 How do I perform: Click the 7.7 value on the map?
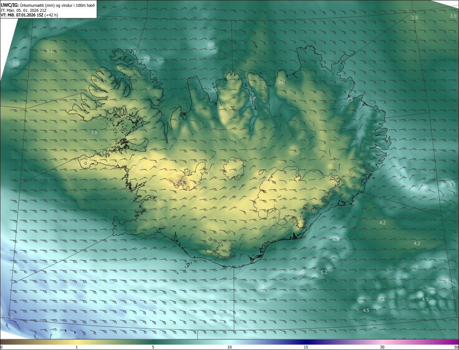pyautogui.click(x=146, y=59)
